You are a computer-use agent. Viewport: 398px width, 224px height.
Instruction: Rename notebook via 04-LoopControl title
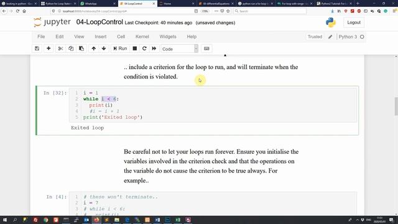point(99,22)
